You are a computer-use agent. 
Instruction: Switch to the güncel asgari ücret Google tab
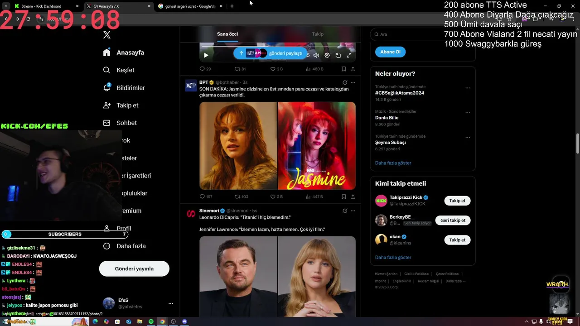(191, 6)
